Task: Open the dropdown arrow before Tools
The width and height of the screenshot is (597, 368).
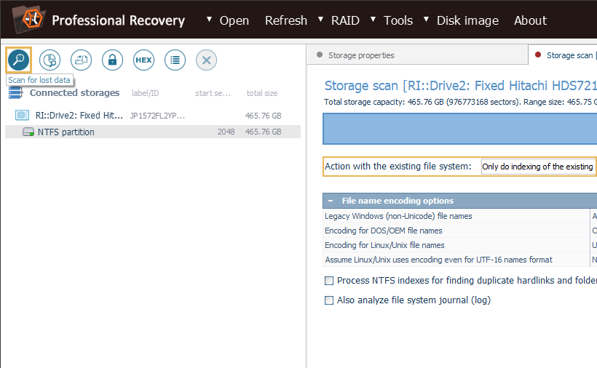Action: (373, 19)
